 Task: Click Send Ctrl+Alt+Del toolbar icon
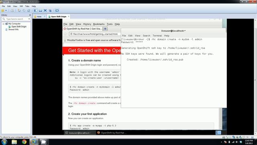click(12, 10)
